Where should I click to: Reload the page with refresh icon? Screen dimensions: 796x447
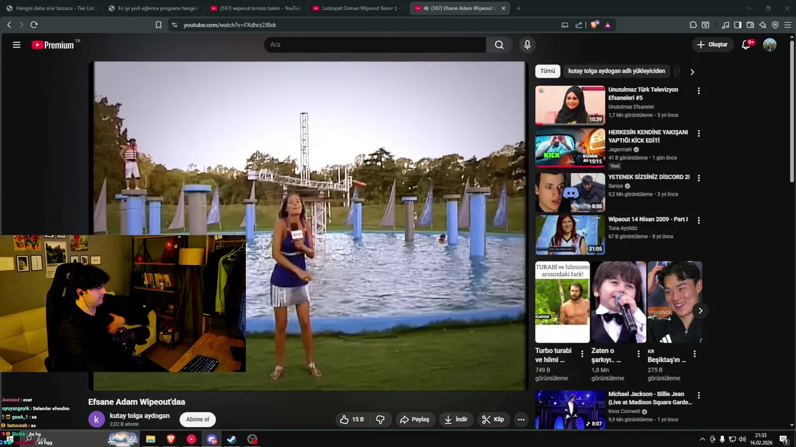[x=34, y=25]
